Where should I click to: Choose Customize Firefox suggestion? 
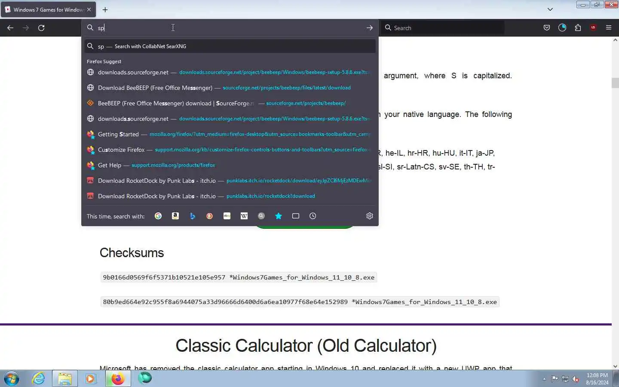pos(230,150)
